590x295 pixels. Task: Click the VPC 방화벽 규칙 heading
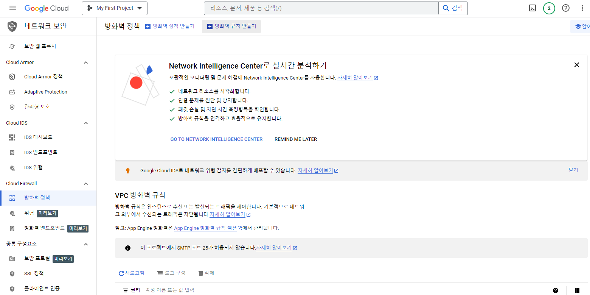click(140, 195)
